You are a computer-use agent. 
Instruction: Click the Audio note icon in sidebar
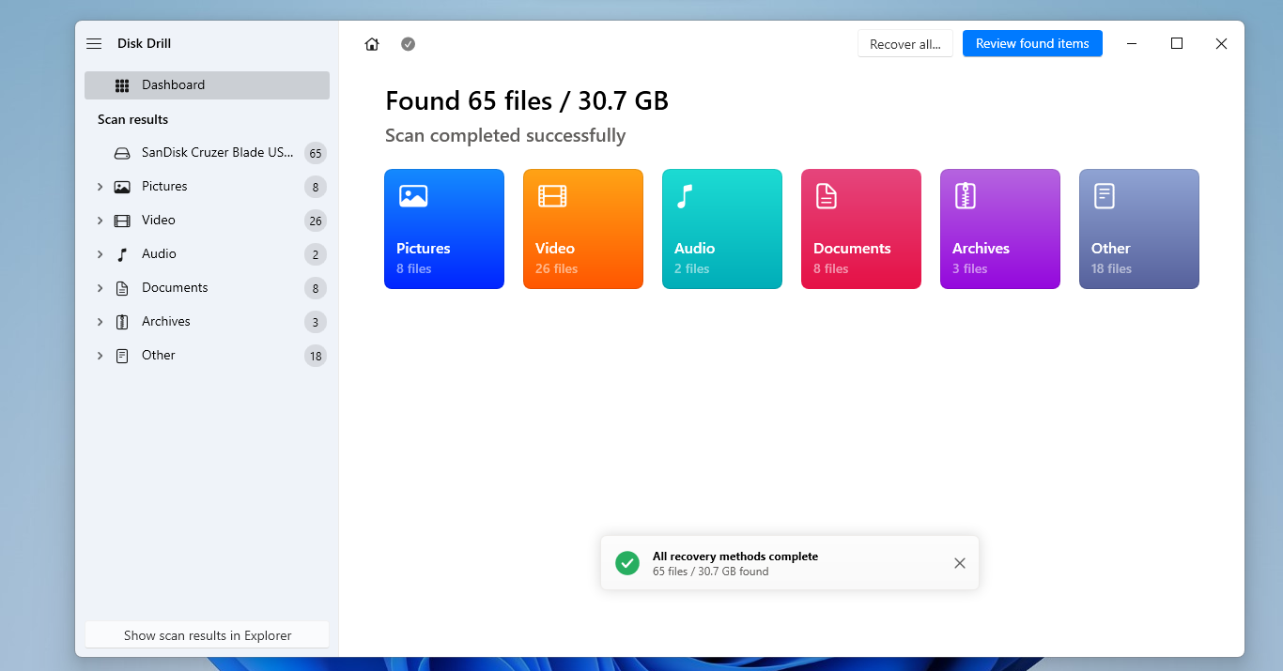click(122, 254)
